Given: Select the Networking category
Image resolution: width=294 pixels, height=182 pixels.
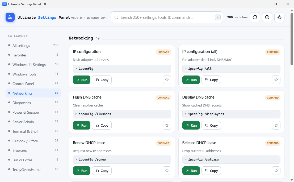Looking at the screenshot, I should click(x=33, y=93).
